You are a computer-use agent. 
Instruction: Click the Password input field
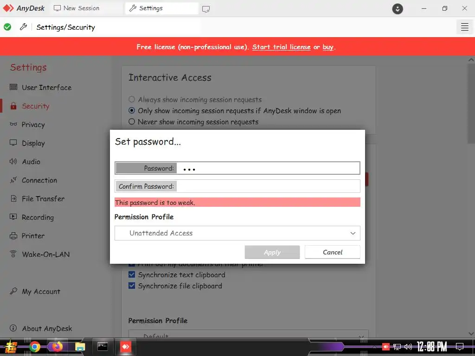[x=237, y=168]
